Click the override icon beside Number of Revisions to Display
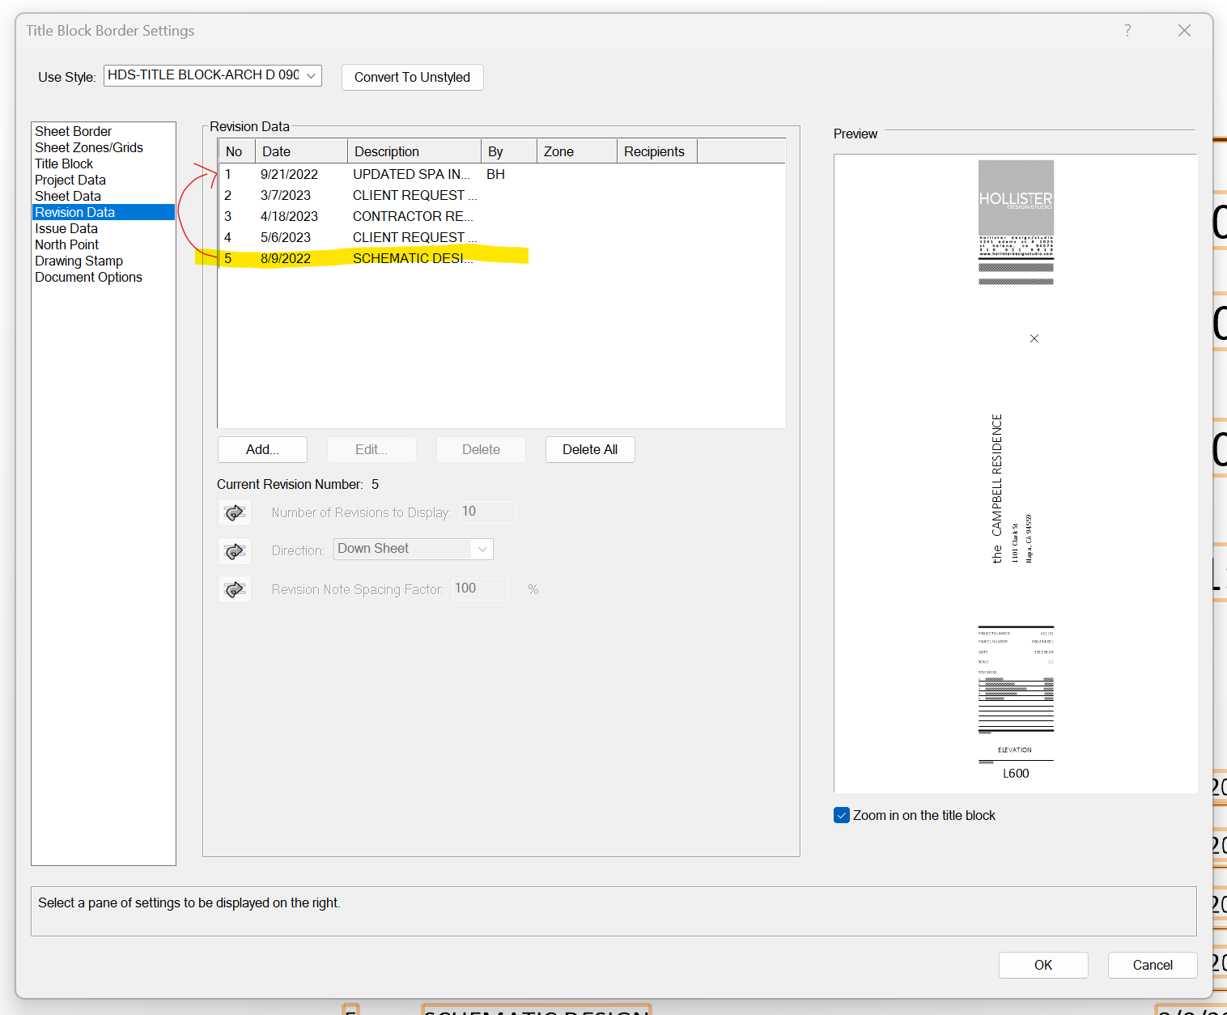 pyautogui.click(x=234, y=512)
